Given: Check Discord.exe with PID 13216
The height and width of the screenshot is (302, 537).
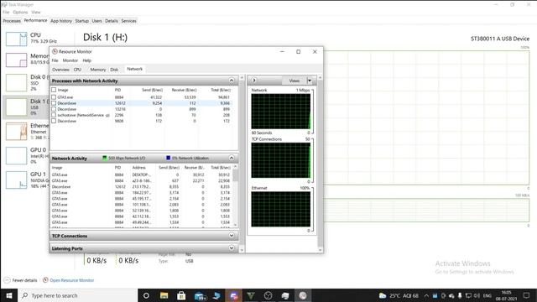Looking at the screenshot, I should coord(54,109).
